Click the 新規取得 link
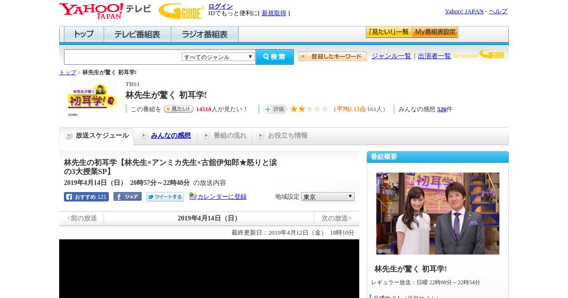This screenshot has height=298, width=568. tap(274, 13)
